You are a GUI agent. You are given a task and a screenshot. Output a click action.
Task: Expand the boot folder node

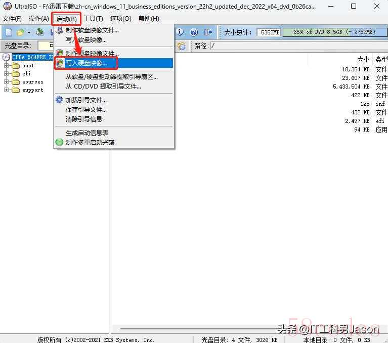click(6, 66)
